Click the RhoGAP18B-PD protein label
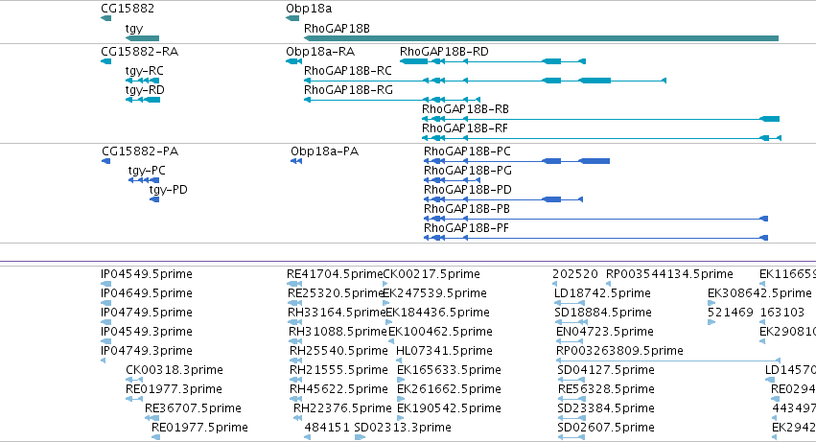Image resolution: width=816 pixels, height=442 pixels. [x=467, y=190]
